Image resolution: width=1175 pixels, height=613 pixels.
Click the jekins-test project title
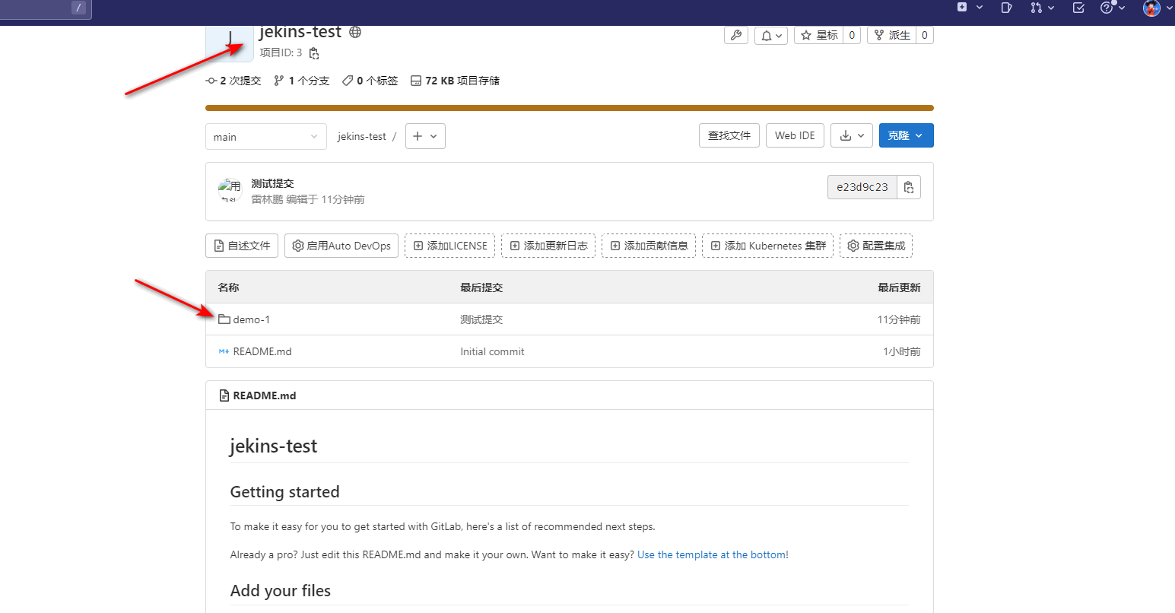[300, 32]
